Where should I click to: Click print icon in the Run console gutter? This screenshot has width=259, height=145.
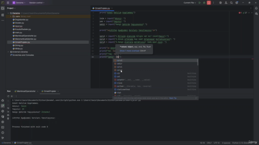[x=8, y=115]
